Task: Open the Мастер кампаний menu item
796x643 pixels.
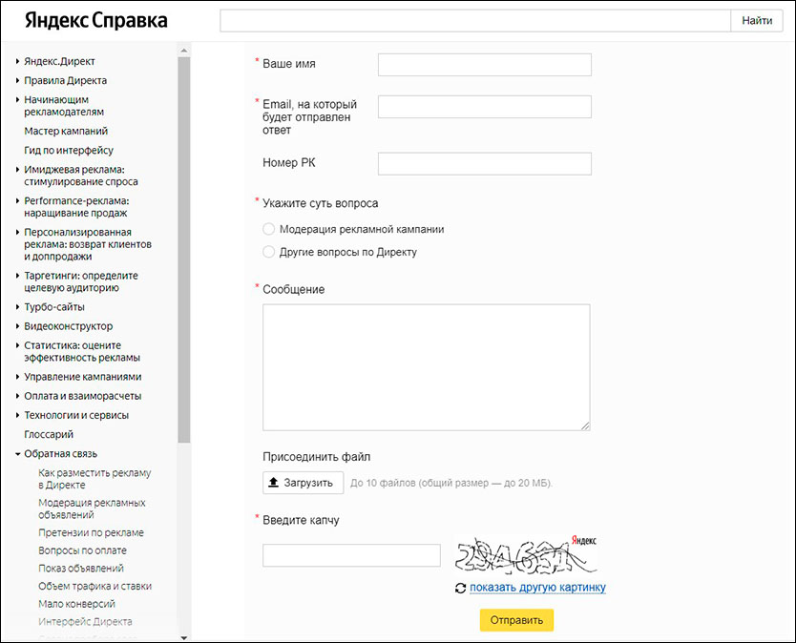Action: (x=66, y=131)
